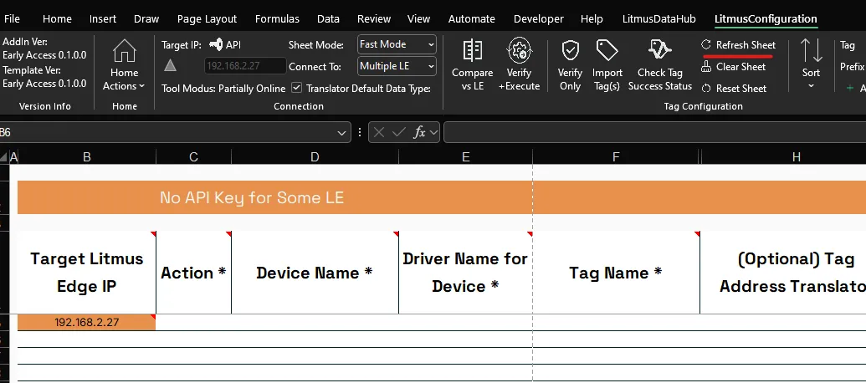Click Check Tag Success Status icon
The height and width of the screenshot is (383, 866).
660,49
